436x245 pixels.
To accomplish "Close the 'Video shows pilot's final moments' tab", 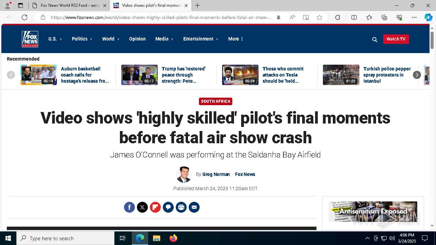I will point(186,5).
